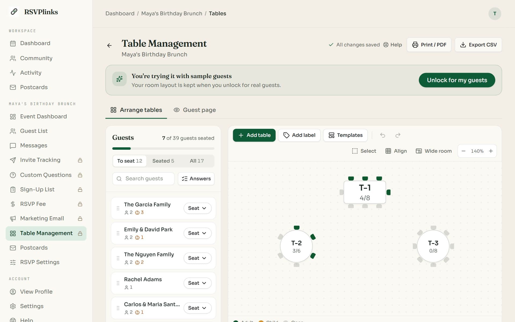Grab the Rachel Adams drag handle
This screenshot has width=515, height=322.
(118, 283)
